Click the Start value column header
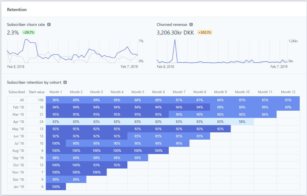307x196 pixels. pos(36,92)
